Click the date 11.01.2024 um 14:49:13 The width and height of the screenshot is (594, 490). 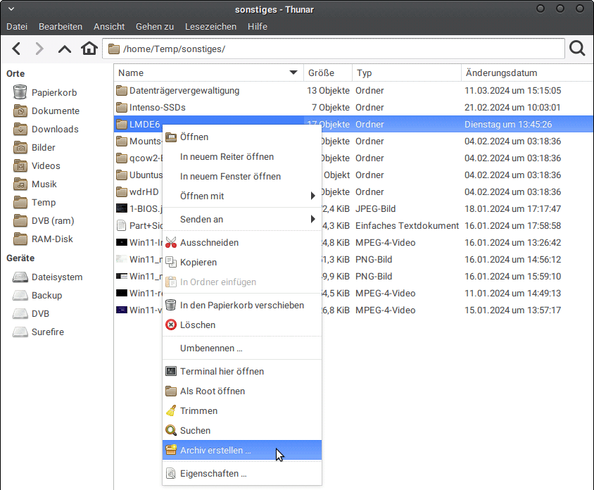click(513, 294)
